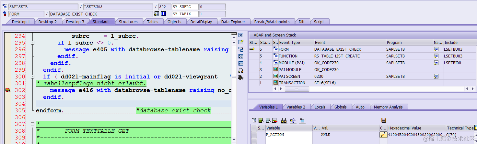Image resolution: width=477 pixels, height=144 pixels.
Task: Click the trash icon in variables toolbar
Action: tap(254, 120)
